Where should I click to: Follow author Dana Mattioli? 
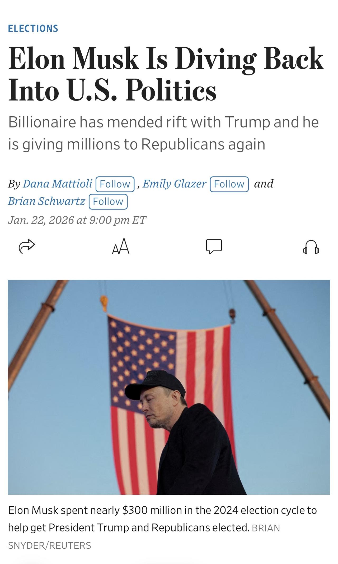115,184
